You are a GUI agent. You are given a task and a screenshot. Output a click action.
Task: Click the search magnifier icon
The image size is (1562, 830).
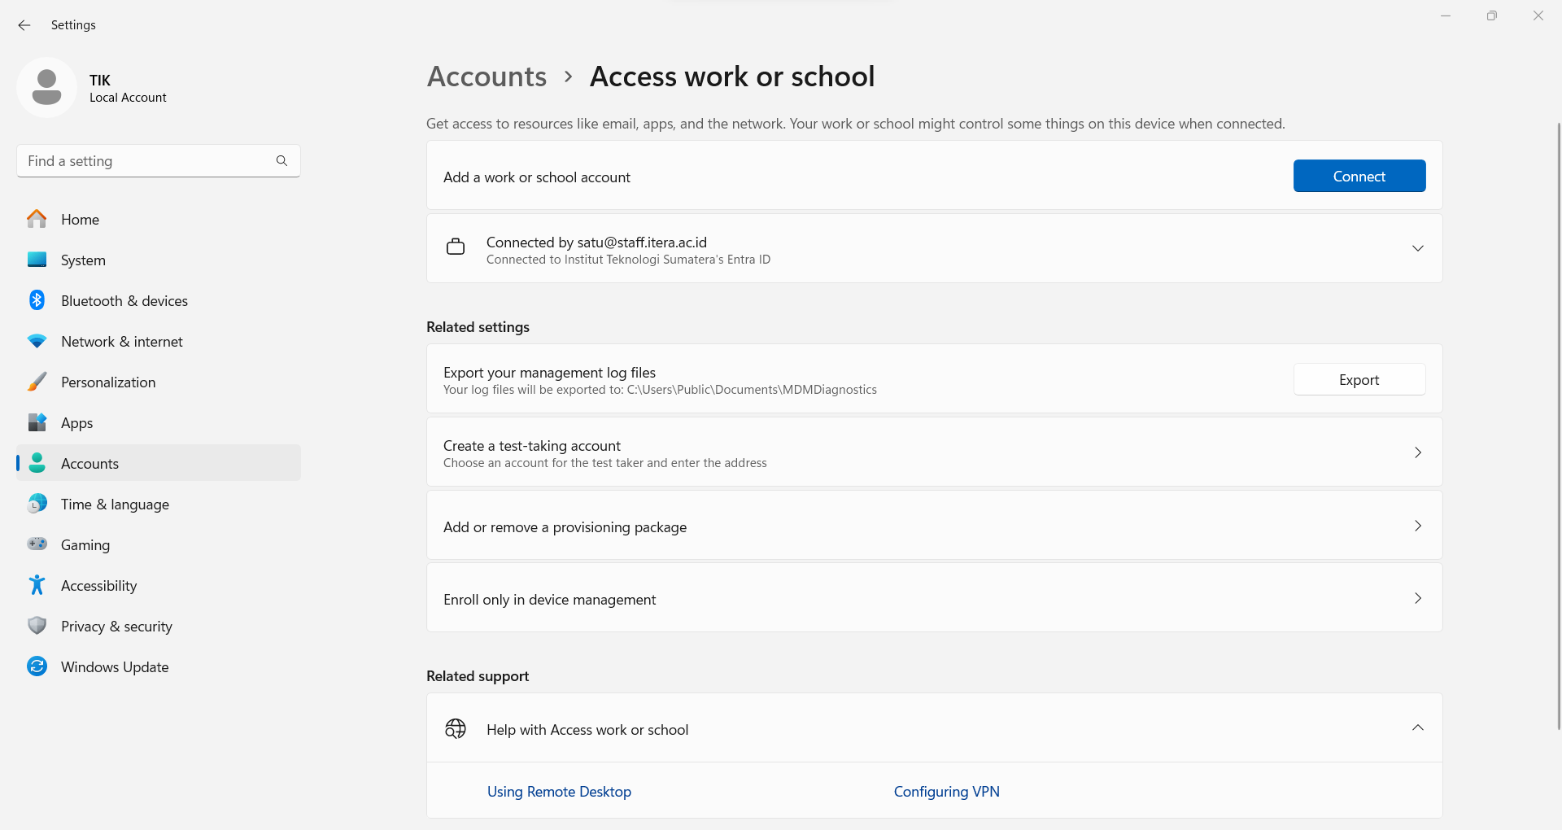[x=281, y=161]
